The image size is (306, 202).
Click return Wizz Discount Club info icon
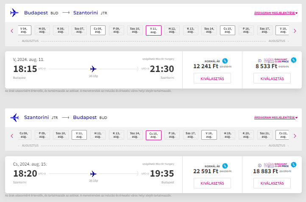coord(259,165)
